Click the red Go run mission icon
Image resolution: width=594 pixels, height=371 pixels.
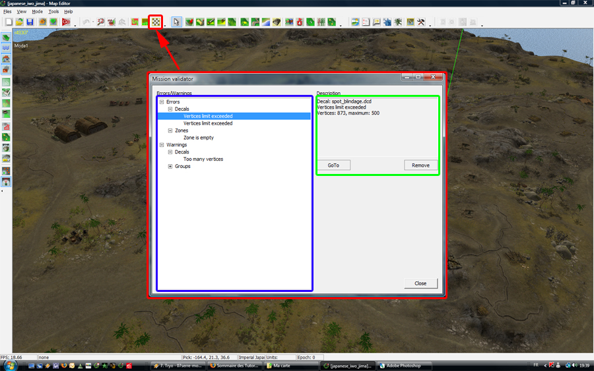click(66, 22)
